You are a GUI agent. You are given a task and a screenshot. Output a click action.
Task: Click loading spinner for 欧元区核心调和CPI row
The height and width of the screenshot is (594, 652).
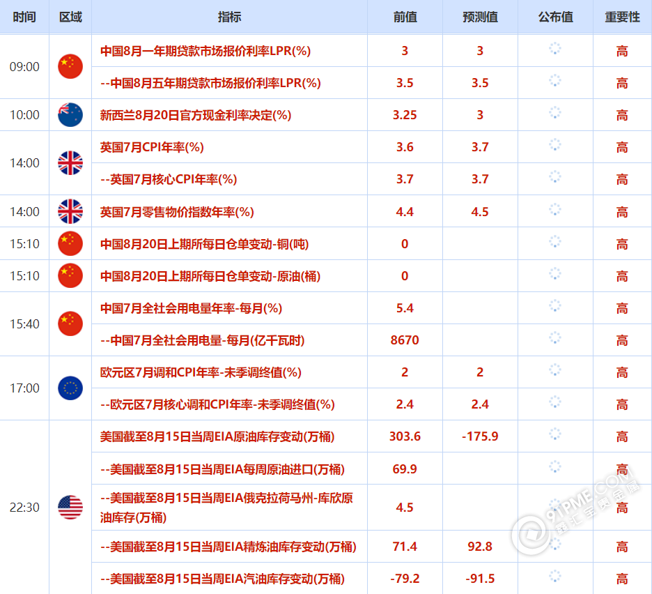point(555,402)
